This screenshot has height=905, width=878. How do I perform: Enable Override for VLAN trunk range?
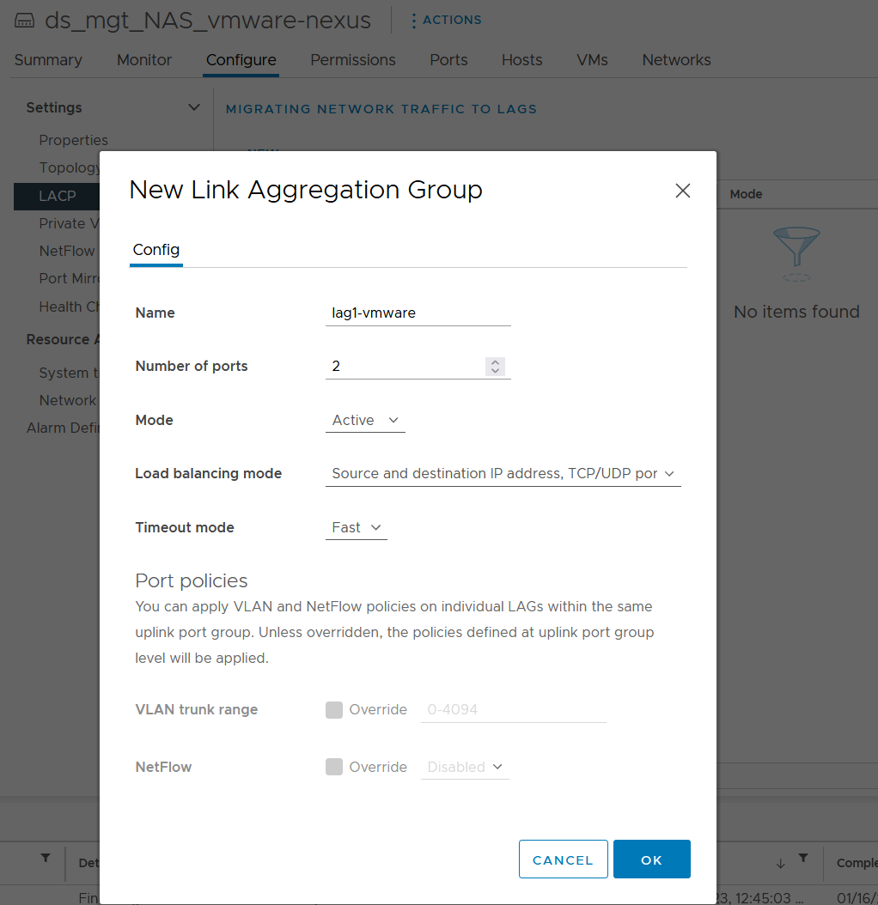point(333,710)
